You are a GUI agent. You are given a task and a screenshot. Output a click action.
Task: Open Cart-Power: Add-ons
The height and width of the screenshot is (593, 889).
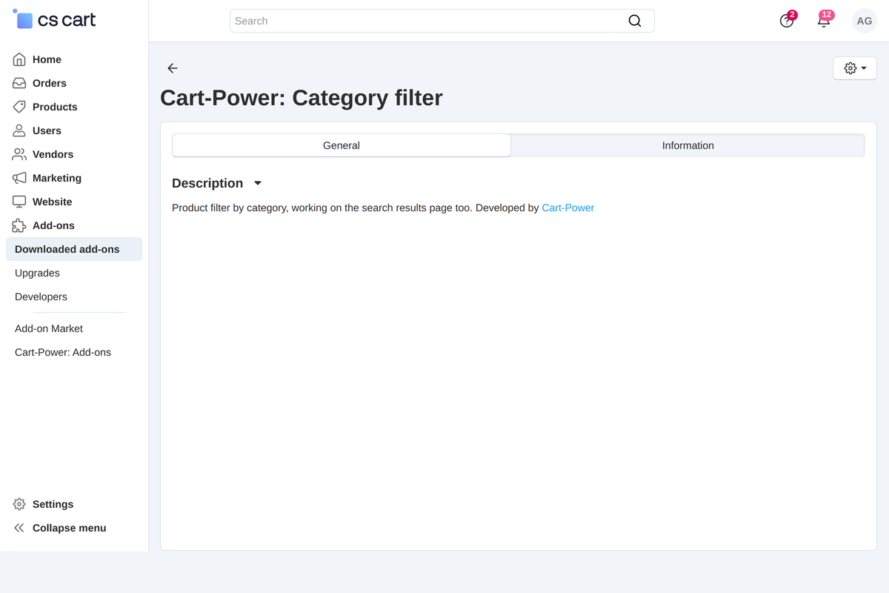[63, 352]
